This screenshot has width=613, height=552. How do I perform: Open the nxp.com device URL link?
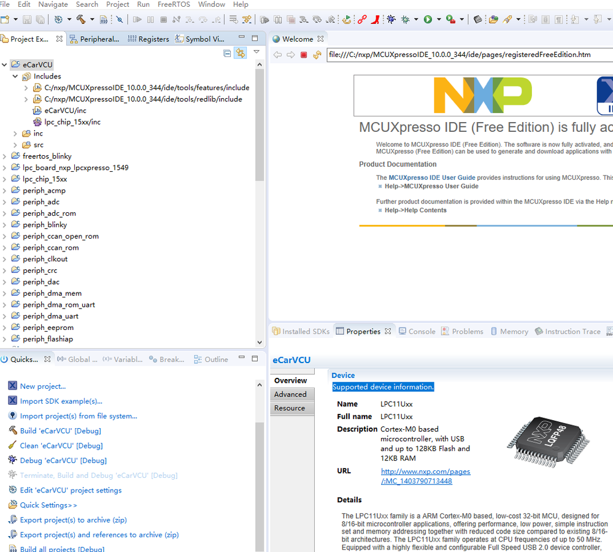click(426, 476)
